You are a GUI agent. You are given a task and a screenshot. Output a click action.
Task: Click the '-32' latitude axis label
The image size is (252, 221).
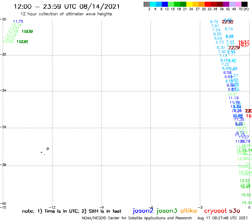click(3, 54)
